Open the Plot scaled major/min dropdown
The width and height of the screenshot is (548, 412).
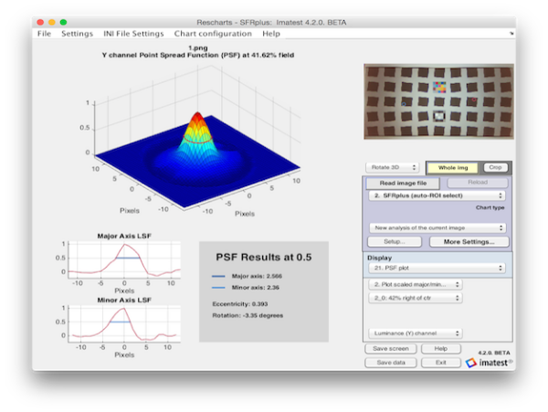tap(416, 284)
